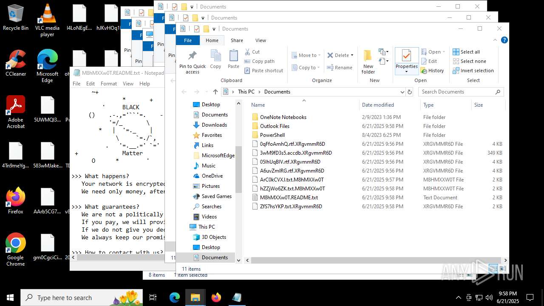The height and width of the screenshot is (306, 544).
Task: Click This PC in address breadcrumb
Action: click(x=246, y=92)
